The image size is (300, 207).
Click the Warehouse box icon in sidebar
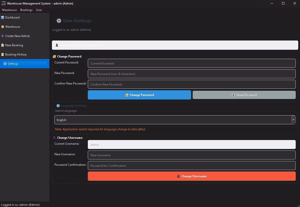tap(3, 27)
